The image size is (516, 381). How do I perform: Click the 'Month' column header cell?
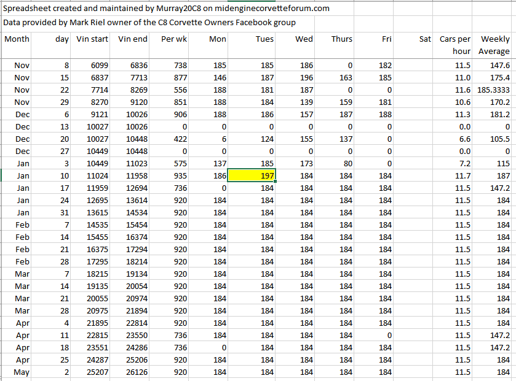pos(17,39)
